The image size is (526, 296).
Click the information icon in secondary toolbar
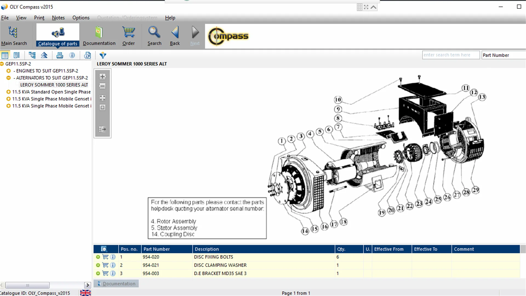[x=72, y=55]
